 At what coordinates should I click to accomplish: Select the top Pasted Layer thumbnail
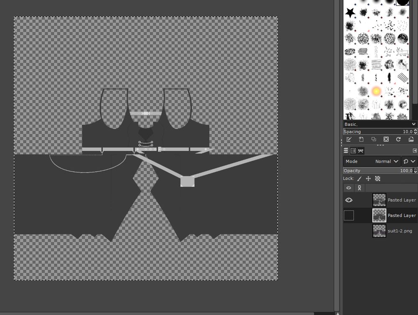[379, 200]
